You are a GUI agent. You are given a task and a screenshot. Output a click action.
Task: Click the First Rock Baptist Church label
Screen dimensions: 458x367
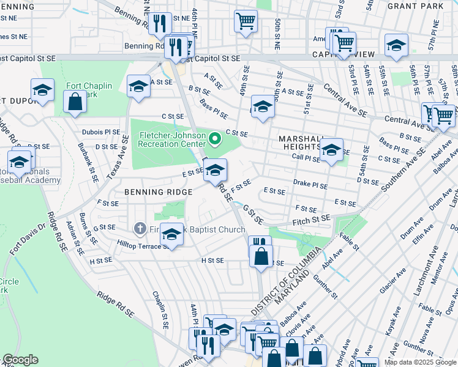(197, 229)
